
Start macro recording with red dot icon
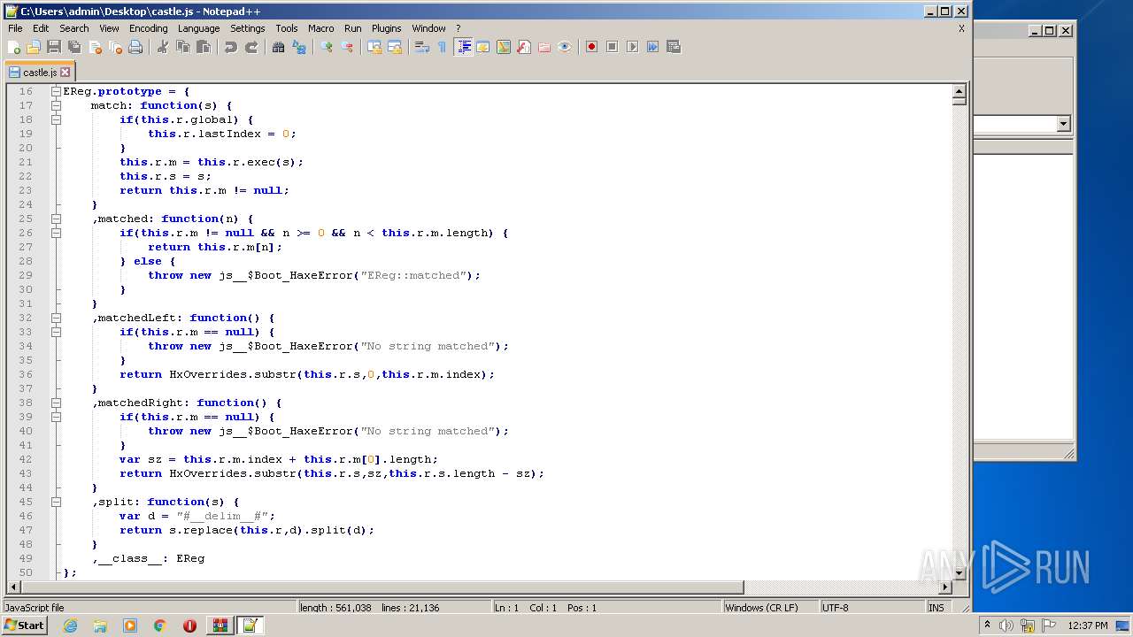pos(591,47)
